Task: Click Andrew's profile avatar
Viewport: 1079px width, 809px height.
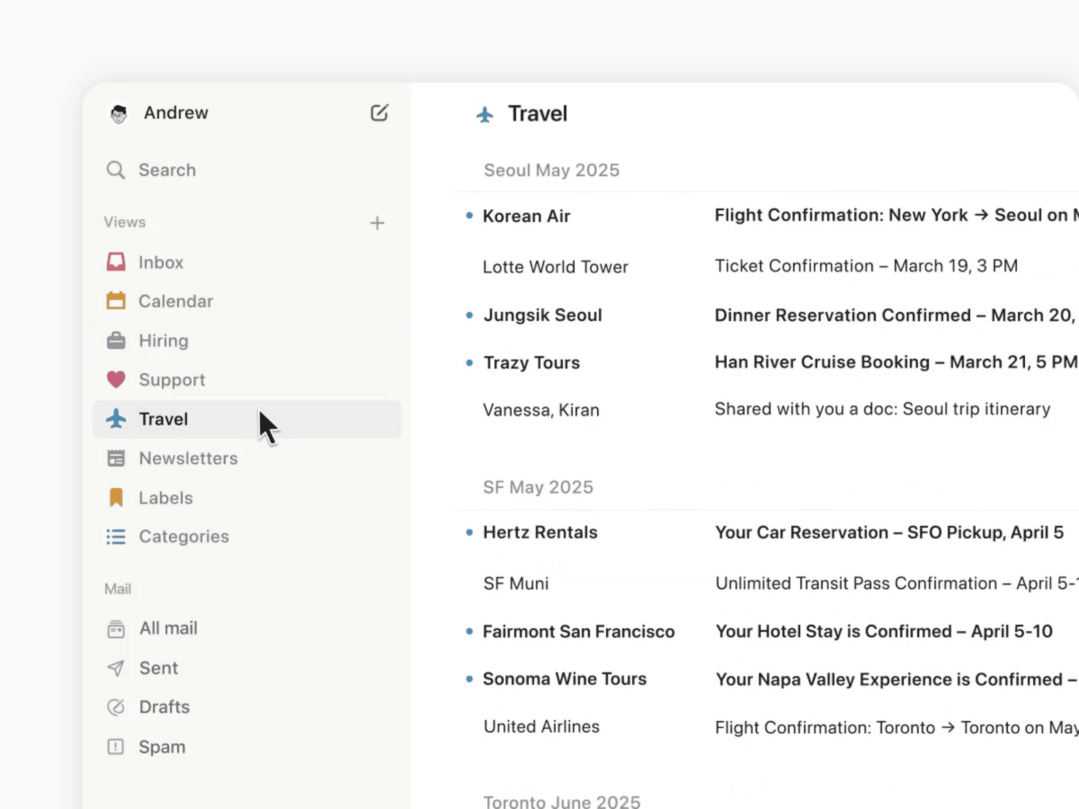Action: (119, 114)
